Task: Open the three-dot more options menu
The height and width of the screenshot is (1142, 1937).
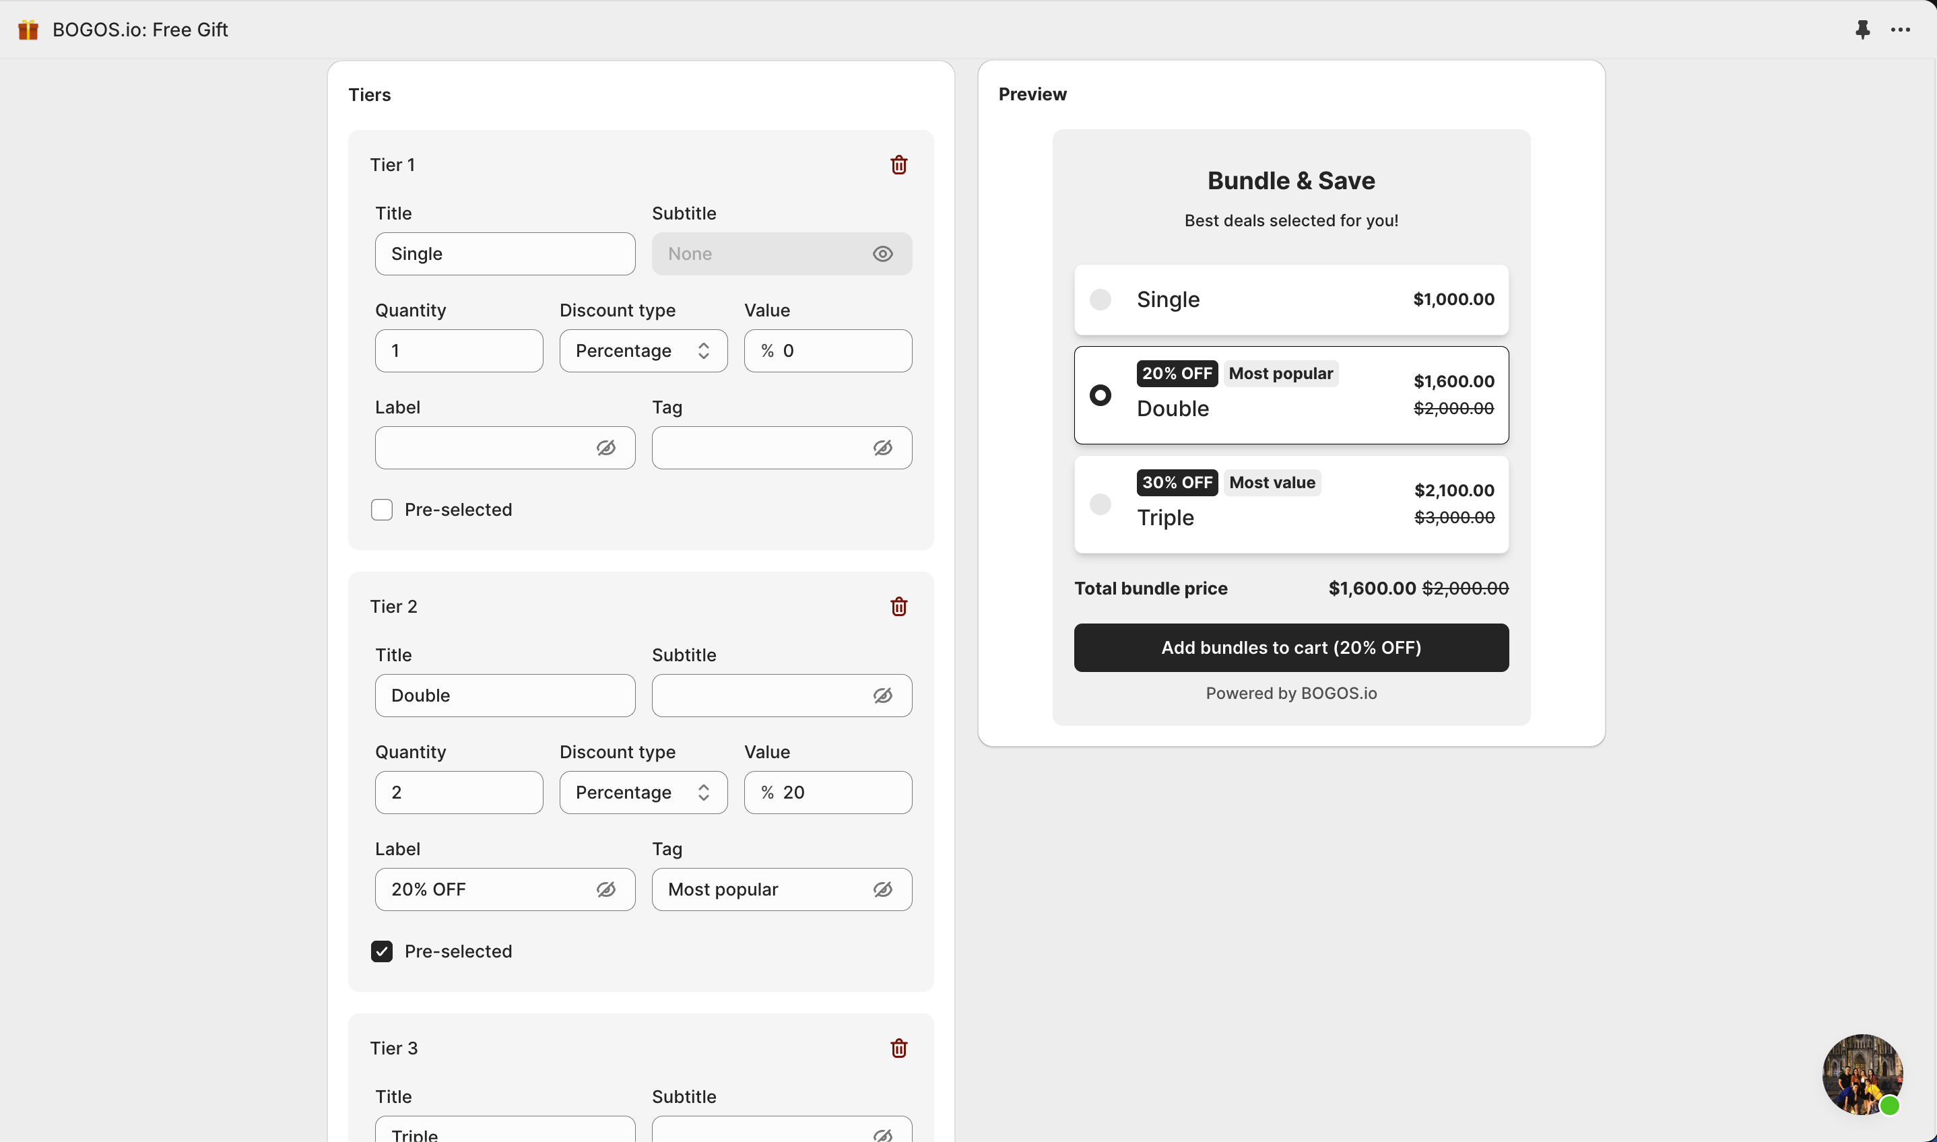Action: click(1900, 30)
